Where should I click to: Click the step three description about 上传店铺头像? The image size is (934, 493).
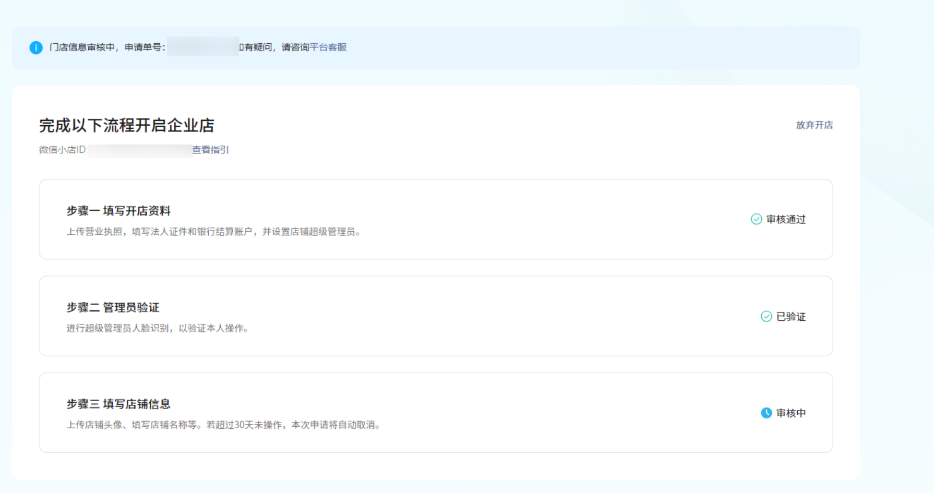coord(223,425)
